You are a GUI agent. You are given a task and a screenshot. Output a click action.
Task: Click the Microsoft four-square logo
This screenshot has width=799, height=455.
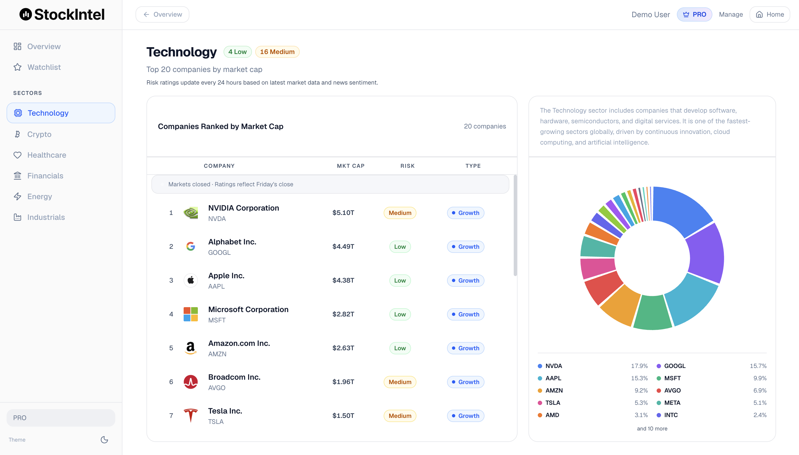pyautogui.click(x=190, y=314)
